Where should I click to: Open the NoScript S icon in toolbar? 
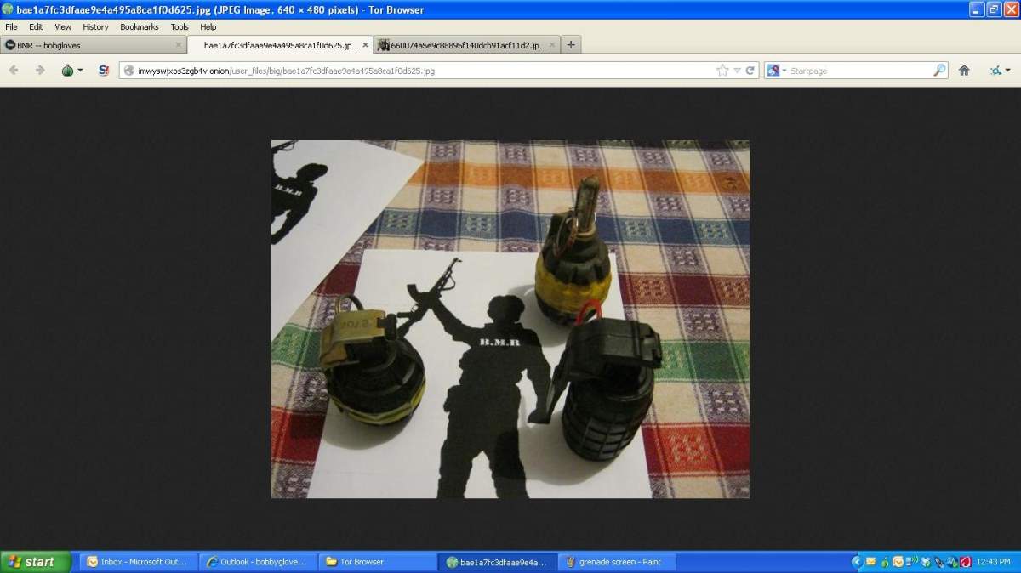[x=104, y=71]
